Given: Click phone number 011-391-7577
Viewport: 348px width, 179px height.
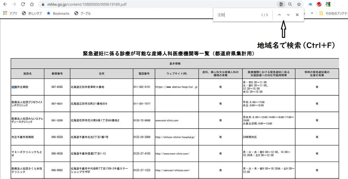Looking at the screenshot, I should (x=142, y=103).
